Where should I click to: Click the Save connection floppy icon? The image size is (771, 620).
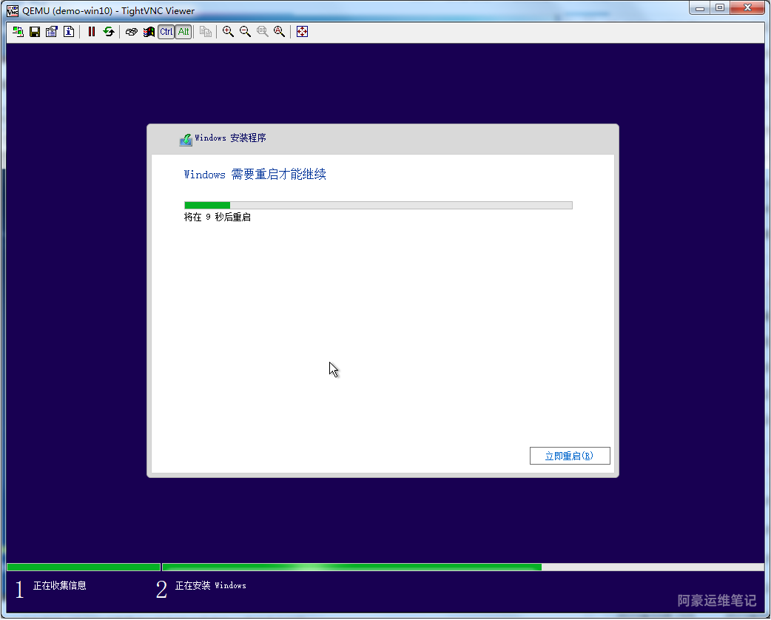(x=35, y=32)
